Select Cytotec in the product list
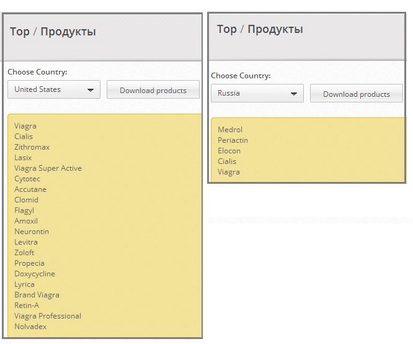Viewport: 413px width, 344px height. click(27, 179)
